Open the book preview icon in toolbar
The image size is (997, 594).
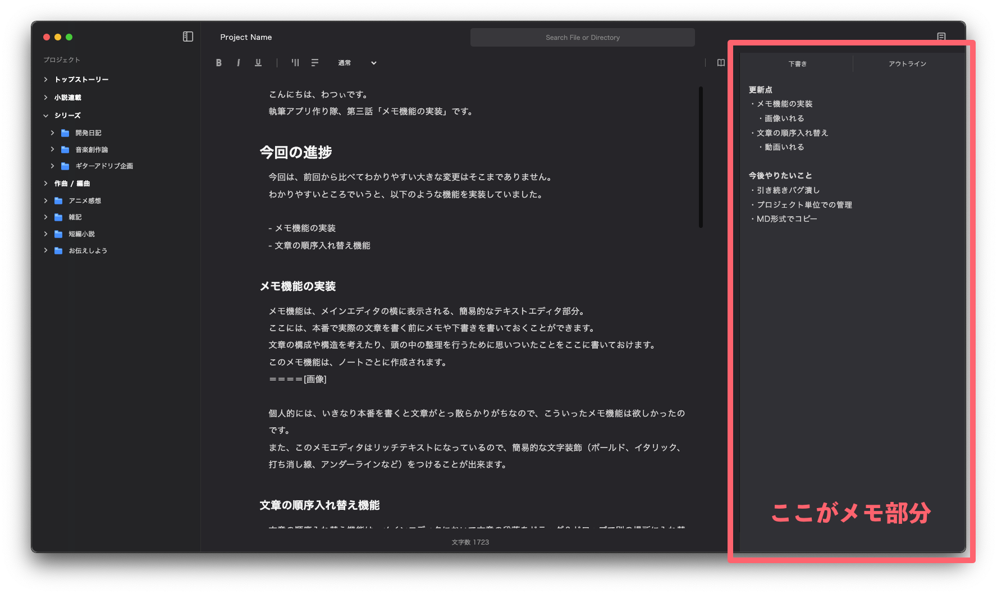[x=721, y=63]
